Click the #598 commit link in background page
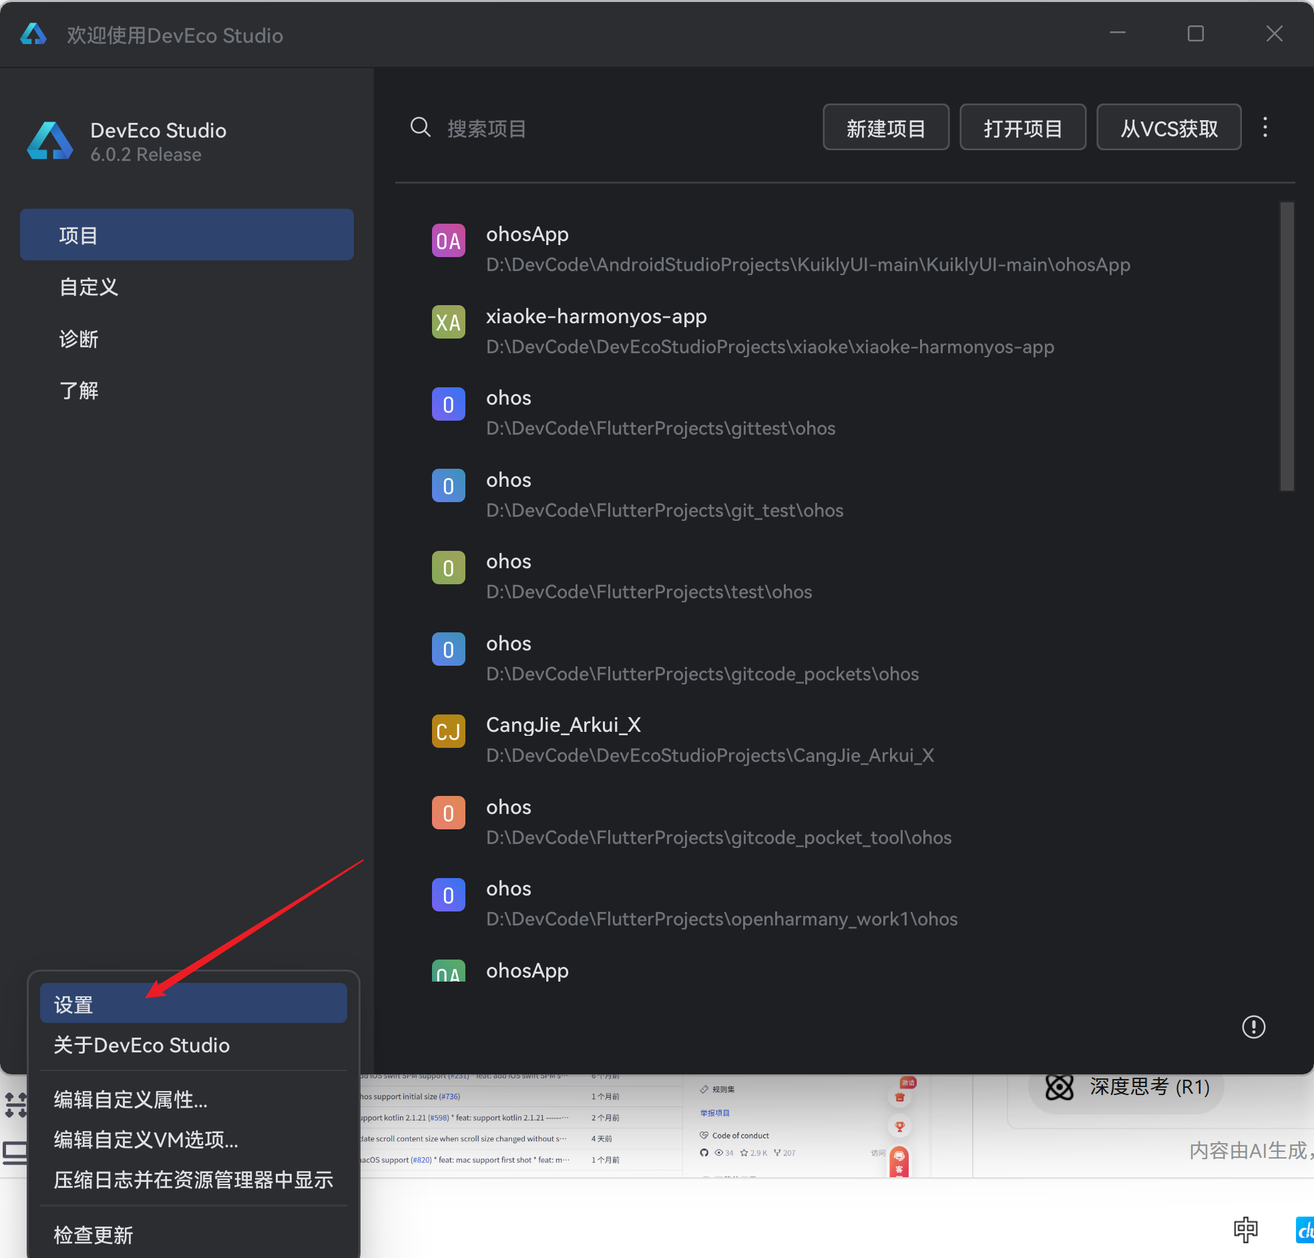The height and width of the screenshot is (1258, 1314). [439, 1118]
